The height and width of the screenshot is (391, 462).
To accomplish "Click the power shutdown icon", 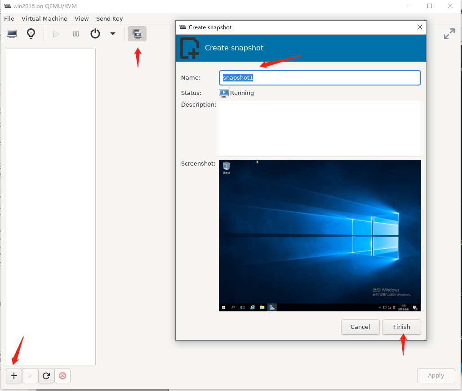I will 95,34.
